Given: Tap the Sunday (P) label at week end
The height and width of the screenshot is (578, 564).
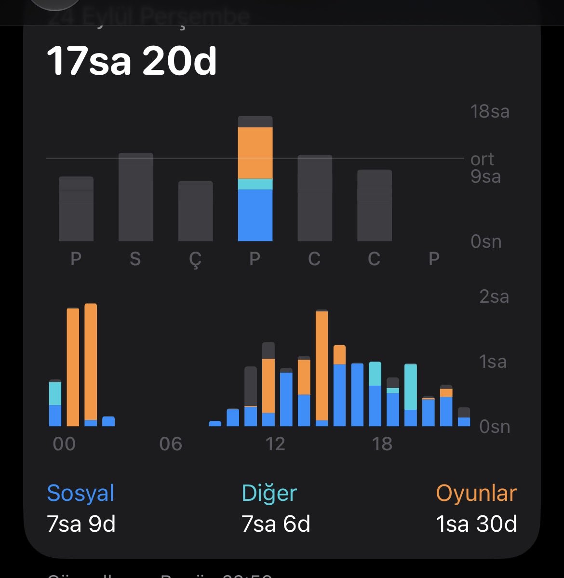Looking at the screenshot, I should coord(434,258).
